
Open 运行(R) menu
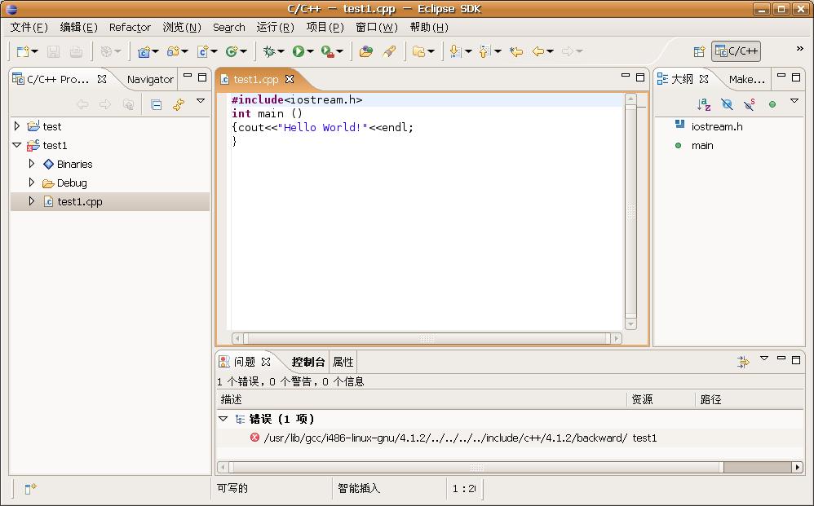click(275, 28)
